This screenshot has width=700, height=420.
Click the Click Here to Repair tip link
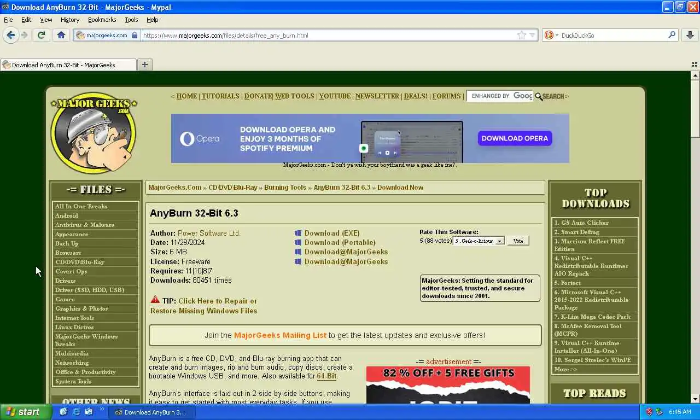click(203, 306)
